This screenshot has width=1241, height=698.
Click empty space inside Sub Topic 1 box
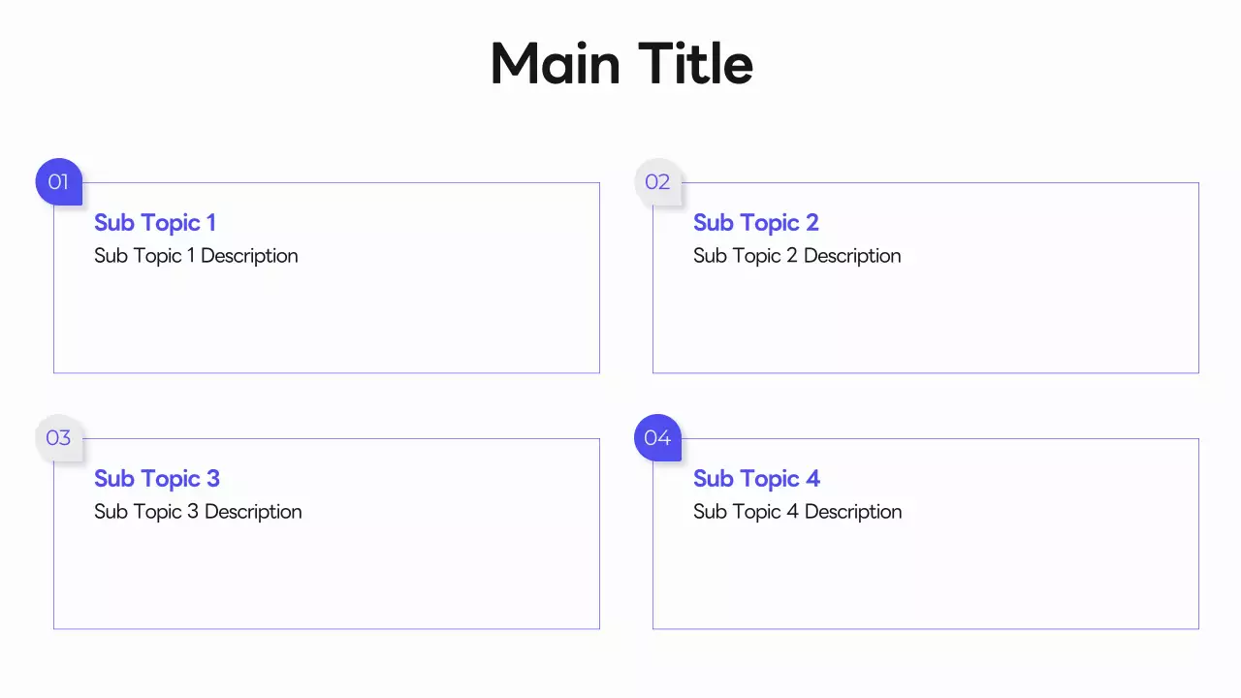[x=388, y=320]
